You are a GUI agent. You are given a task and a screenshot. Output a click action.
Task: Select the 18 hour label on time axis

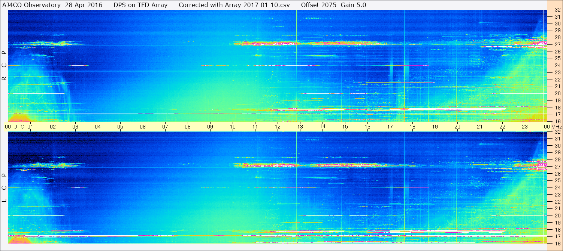412,127
